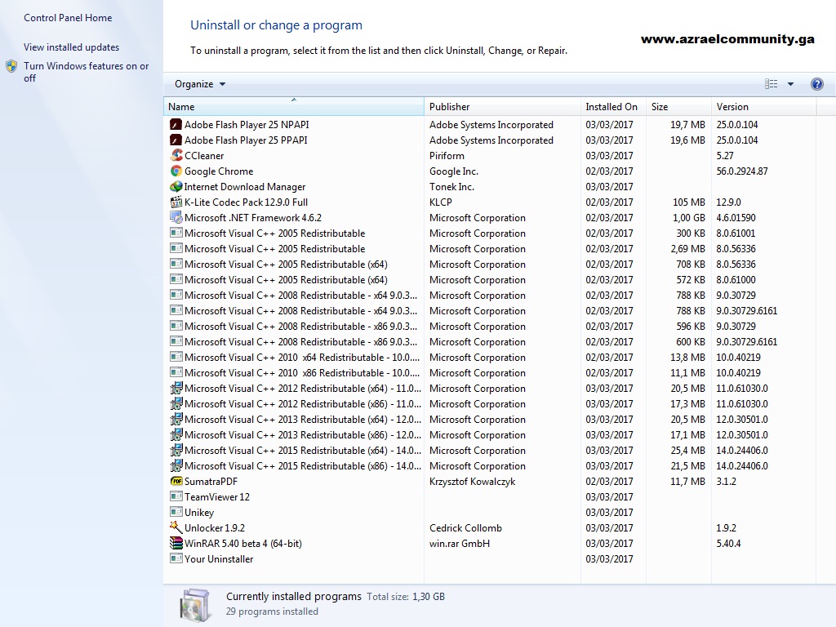Viewport: 836px width, 627px height.
Task: Select Adobe Flash Player 25 NPAPI icon
Action: pos(176,124)
